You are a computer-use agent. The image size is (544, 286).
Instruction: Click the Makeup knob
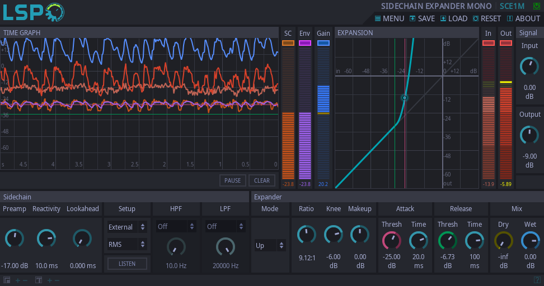[x=360, y=235]
